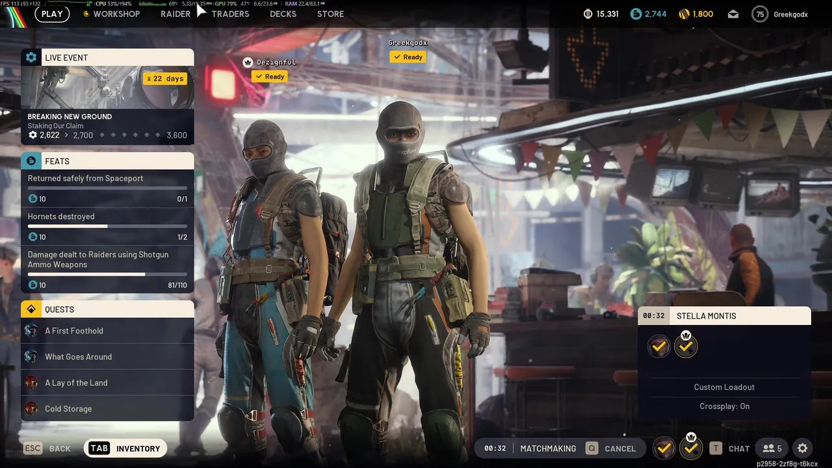Click the blue 2,744 currency icon
The width and height of the screenshot is (832, 468).
pyautogui.click(x=636, y=14)
